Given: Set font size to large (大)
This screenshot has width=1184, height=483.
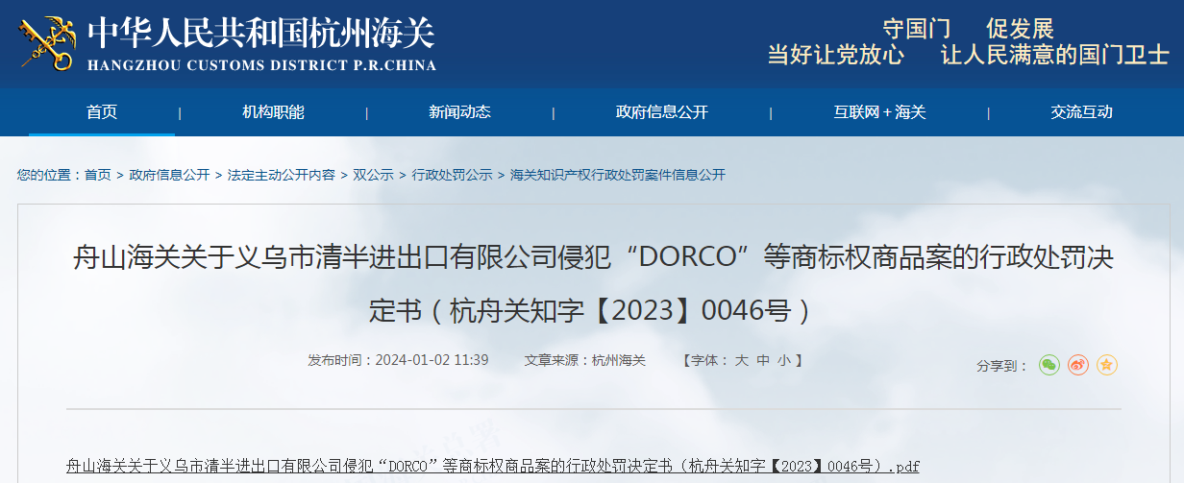Looking at the screenshot, I should (741, 360).
